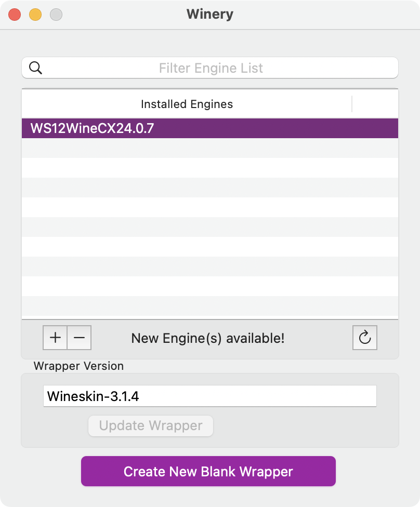Create New Blank Wrapper
The image size is (420, 507).
[x=208, y=472]
